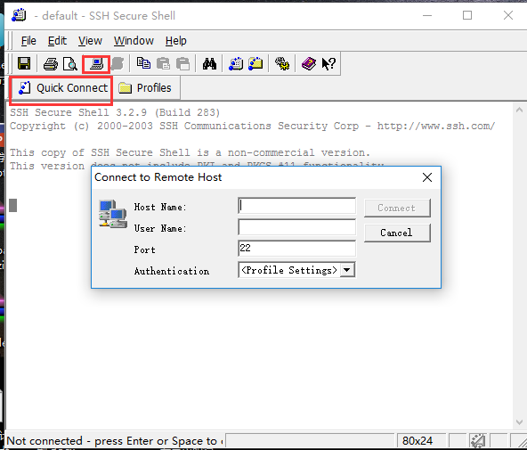Open New File Transfer Window icon
The width and height of the screenshot is (527, 450).
pos(255,63)
